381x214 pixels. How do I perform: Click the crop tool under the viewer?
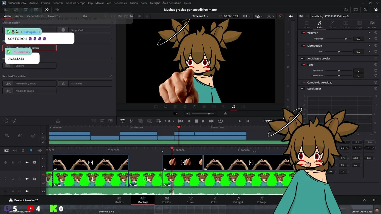coord(165,107)
